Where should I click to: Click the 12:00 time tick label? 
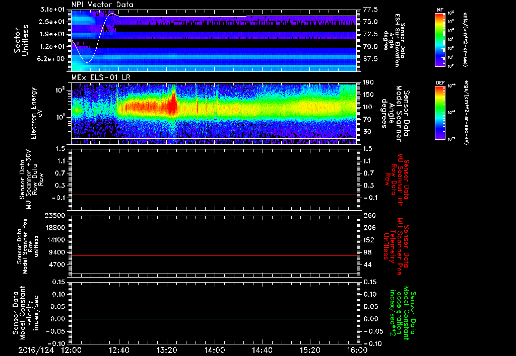click(72, 350)
